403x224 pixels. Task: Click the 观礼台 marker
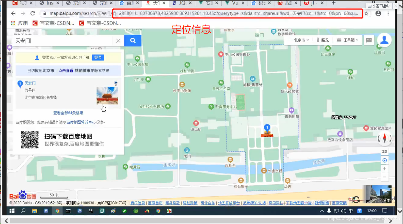click(x=230, y=160)
